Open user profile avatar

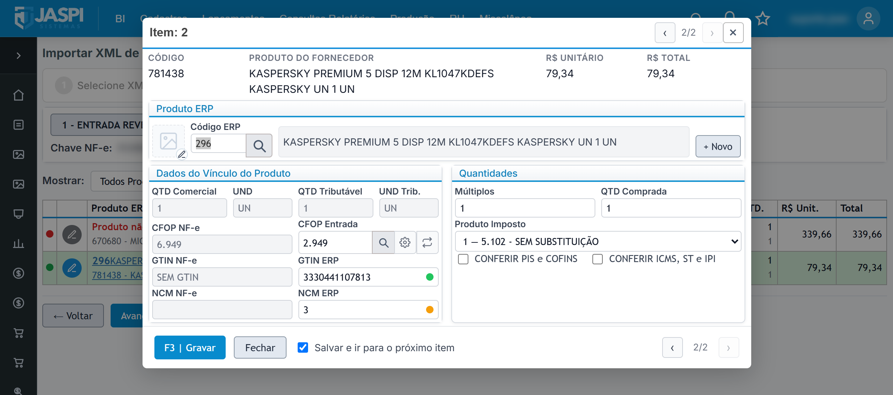[868, 19]
